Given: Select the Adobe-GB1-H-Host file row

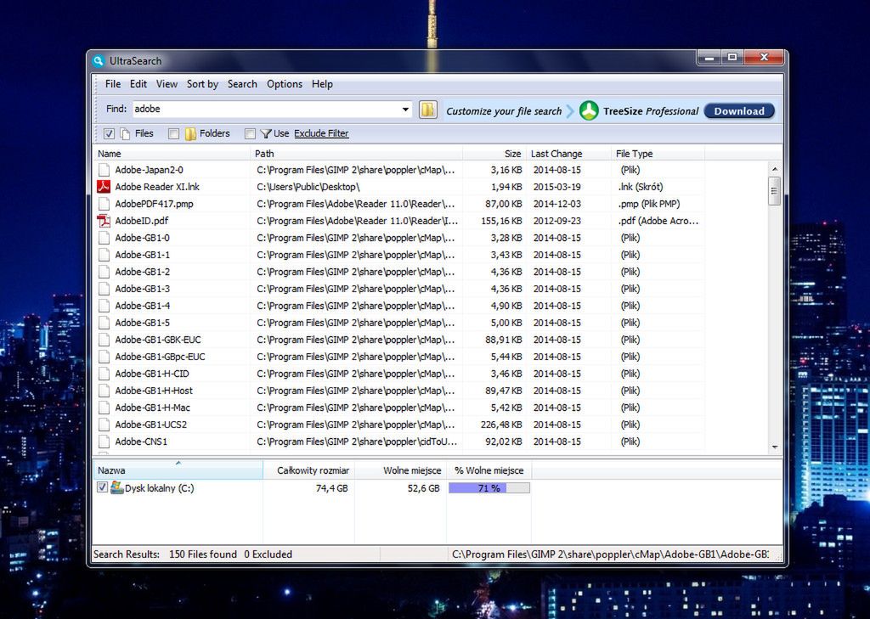Looking at the screenshot, I should [x=399, y=391].
